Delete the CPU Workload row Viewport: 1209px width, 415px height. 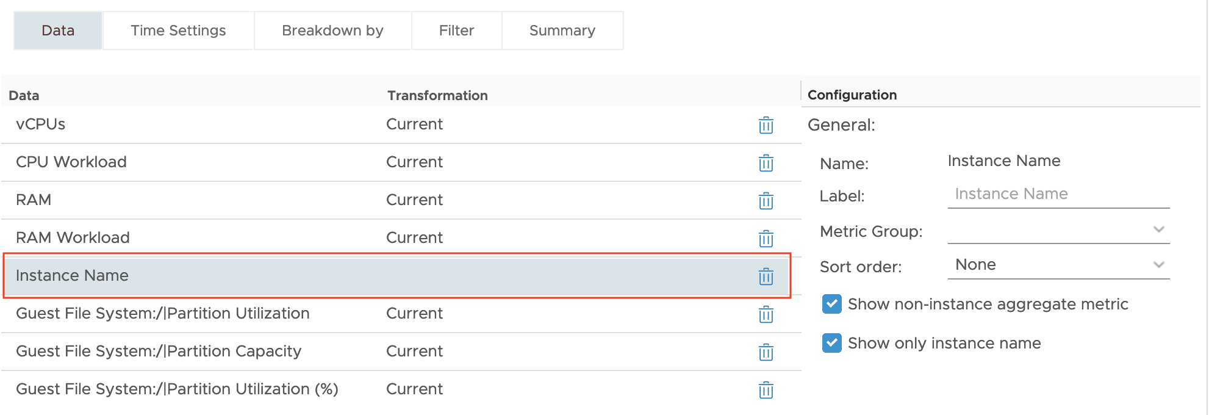click(x=766, y=163)
